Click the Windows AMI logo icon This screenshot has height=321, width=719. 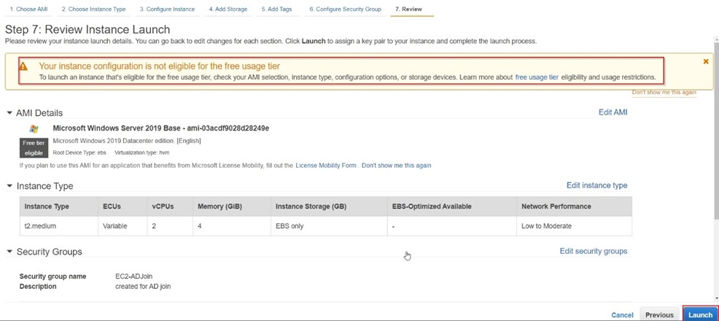tap(34, 128)
